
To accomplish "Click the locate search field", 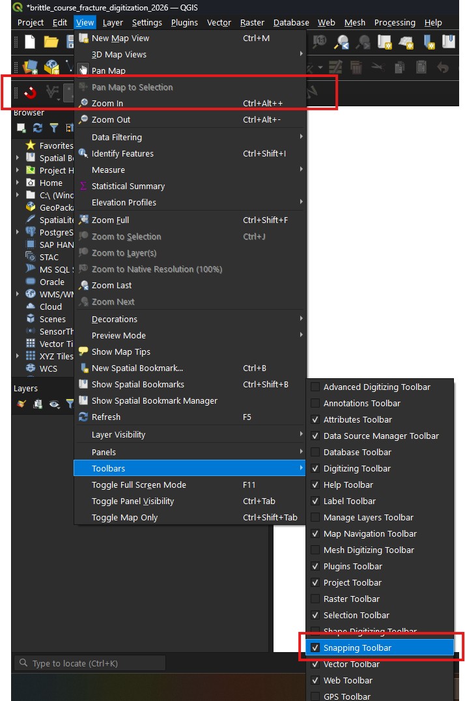I will 89,663.
